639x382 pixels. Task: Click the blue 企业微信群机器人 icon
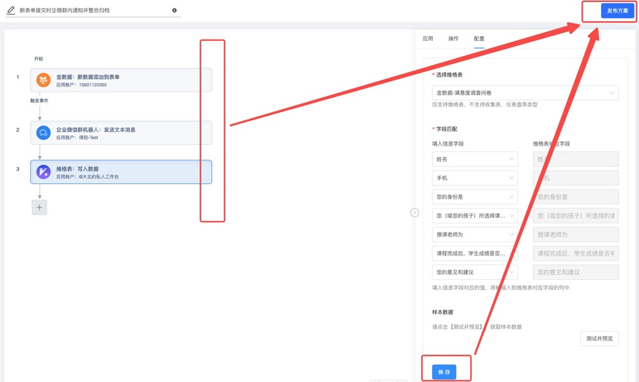[43, 133]
